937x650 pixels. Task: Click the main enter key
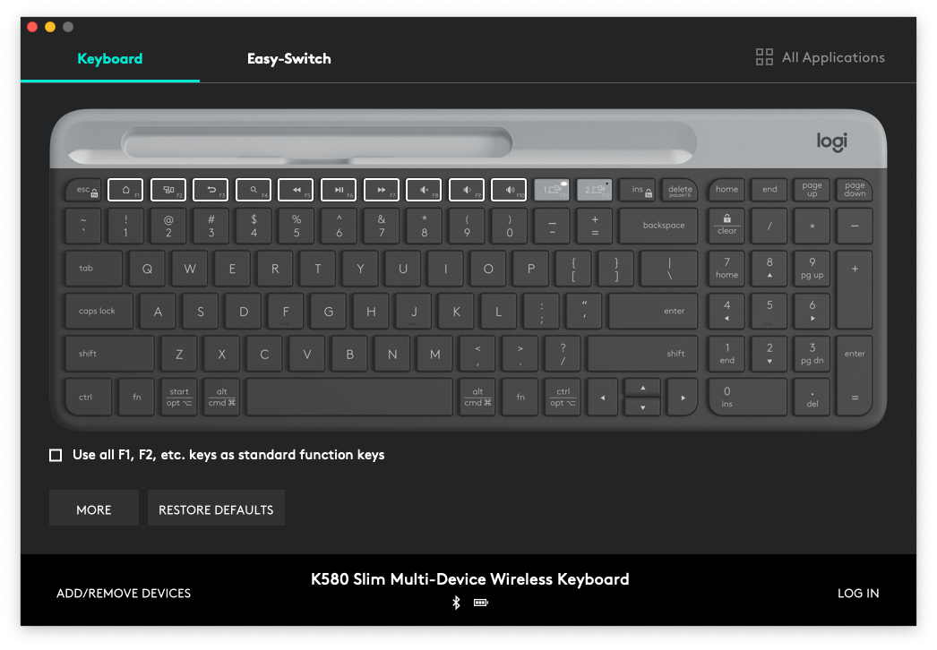point(653,311)
